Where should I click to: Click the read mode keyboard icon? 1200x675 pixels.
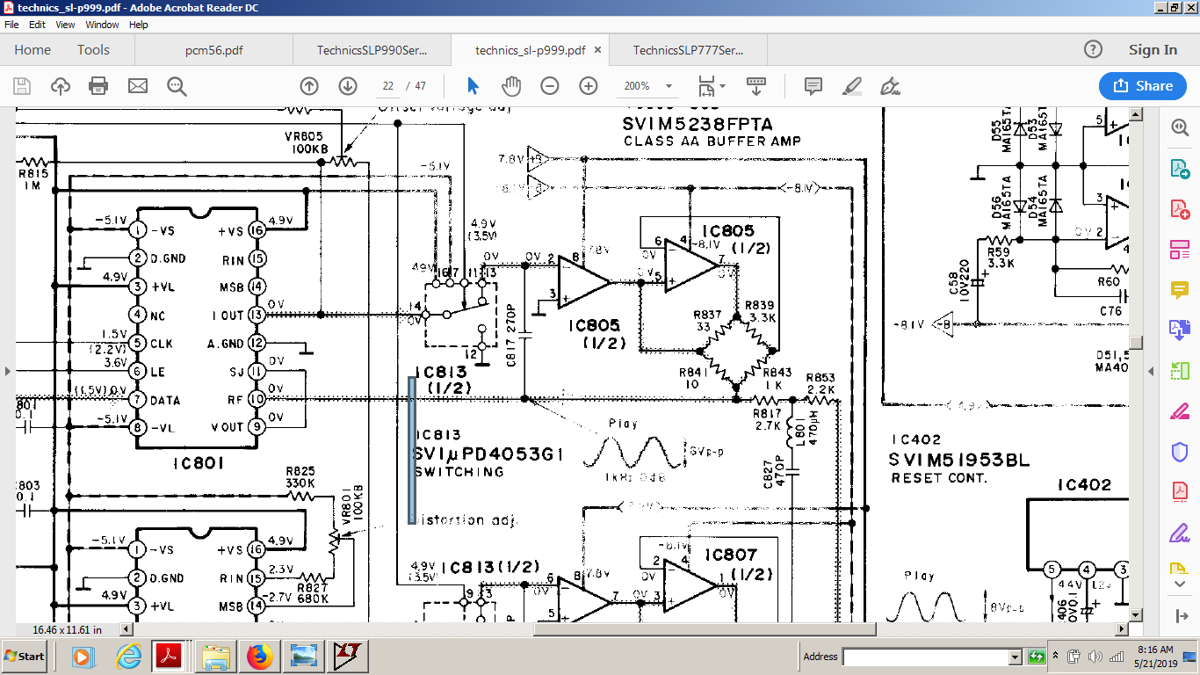pos(756,86)
